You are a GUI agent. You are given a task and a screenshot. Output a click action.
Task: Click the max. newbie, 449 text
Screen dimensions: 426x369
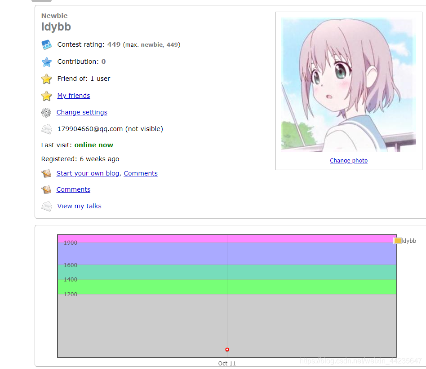(x=151, y=45)
